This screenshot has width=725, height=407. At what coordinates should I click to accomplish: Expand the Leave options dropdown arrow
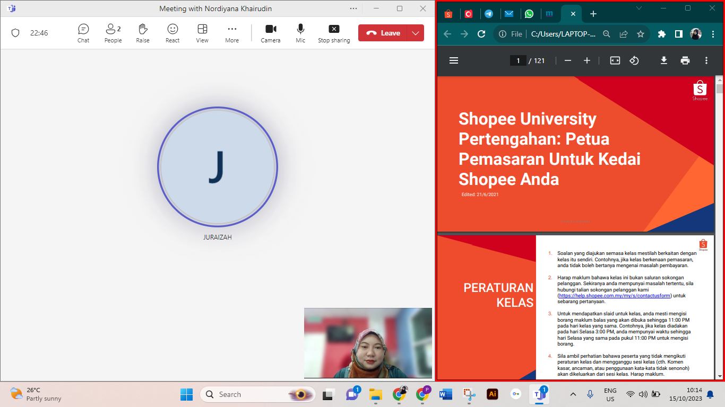416,33
